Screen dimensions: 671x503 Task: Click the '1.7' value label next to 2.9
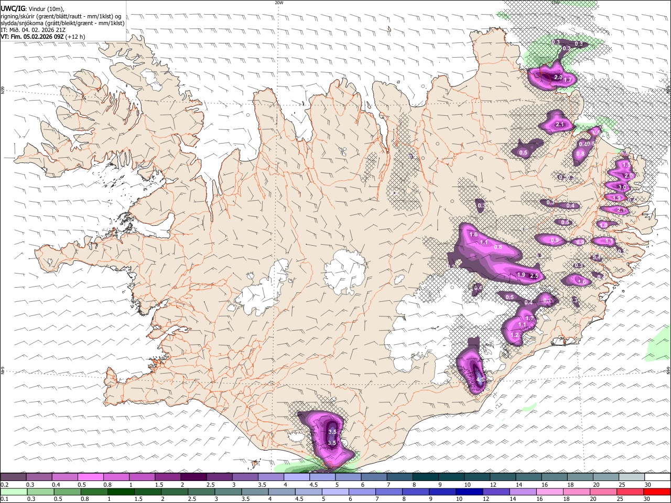[567, 80]
